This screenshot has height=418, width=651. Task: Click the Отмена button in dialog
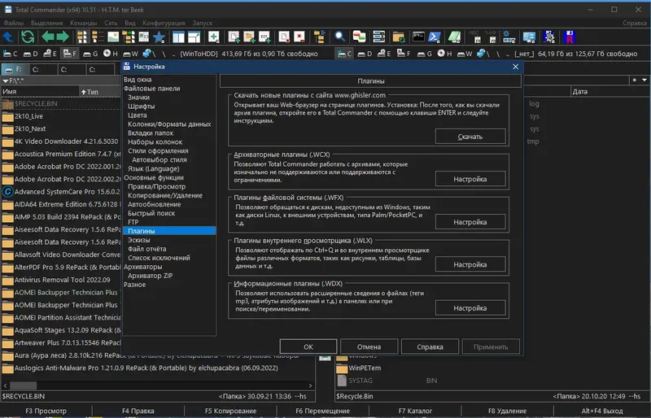[x=368, y=346]
